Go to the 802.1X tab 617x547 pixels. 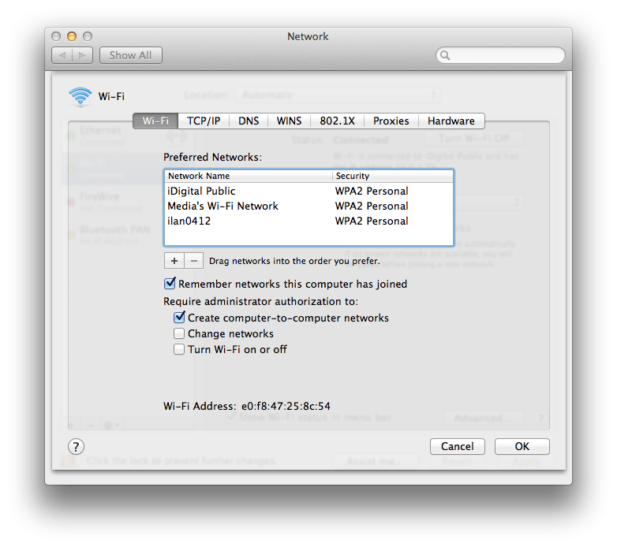pos(337,121)
